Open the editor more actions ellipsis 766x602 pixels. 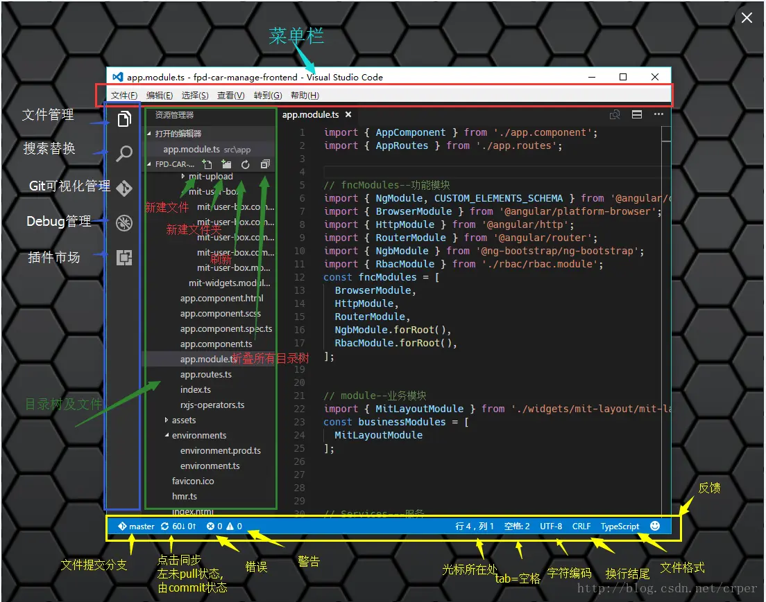[658, 114]
